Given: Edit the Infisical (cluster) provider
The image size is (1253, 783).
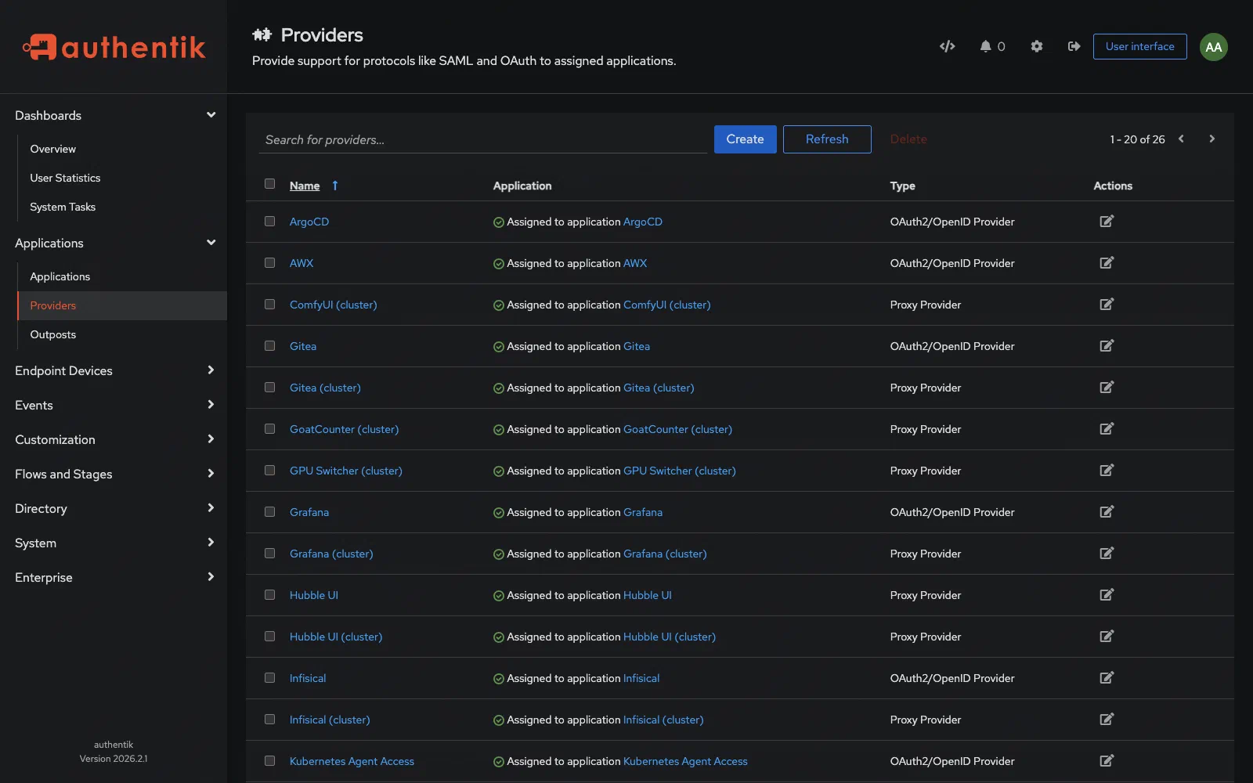Looking at the screenshot, I should pyautogui.click(x=1107, y=720).
